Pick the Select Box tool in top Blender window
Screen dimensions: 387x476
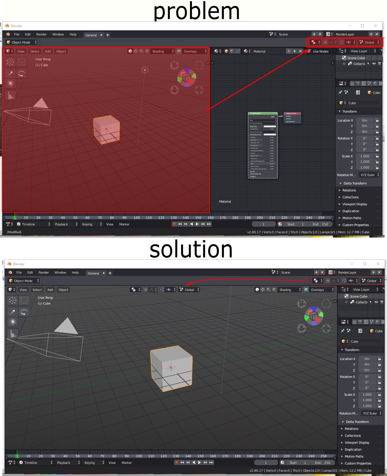(x=22, y=62)
